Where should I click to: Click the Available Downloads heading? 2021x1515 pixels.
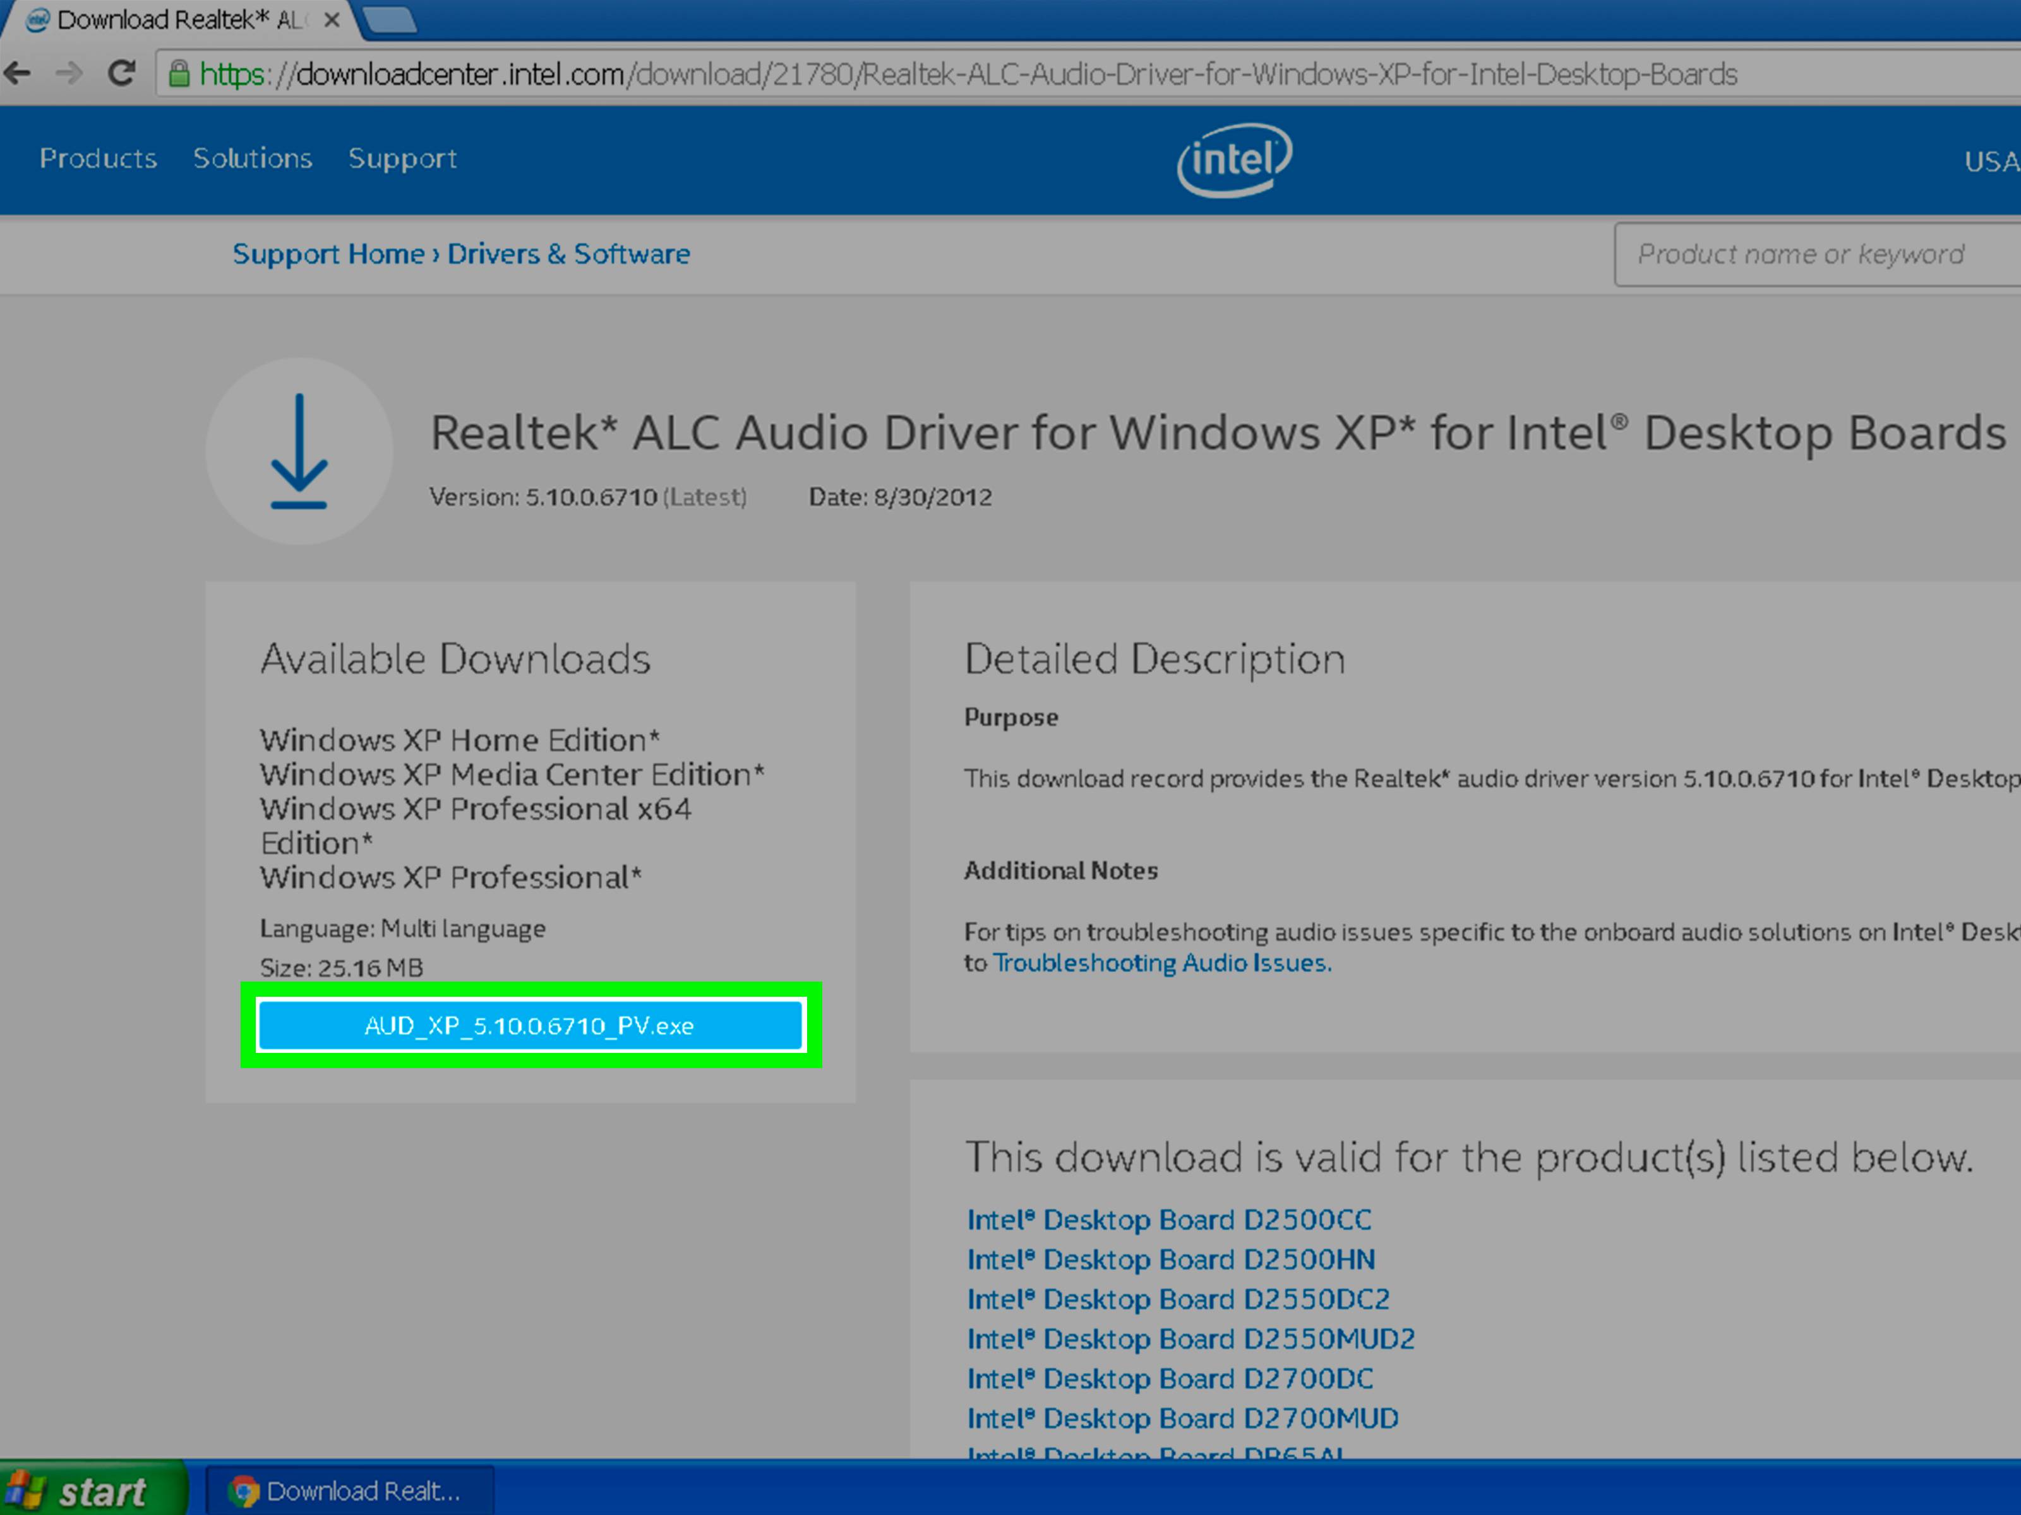coord(455,658)
